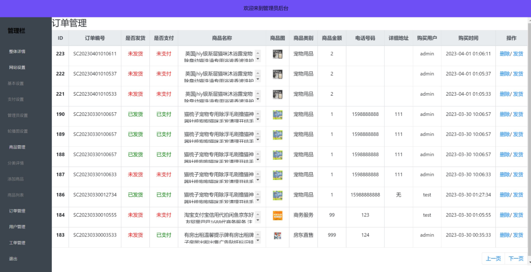Click phone number 15988888888 cell
Viewport: 531px width, 272px height.
[365, 194]
